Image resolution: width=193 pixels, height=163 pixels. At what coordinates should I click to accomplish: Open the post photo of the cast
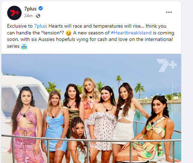[x=91, y=108]
